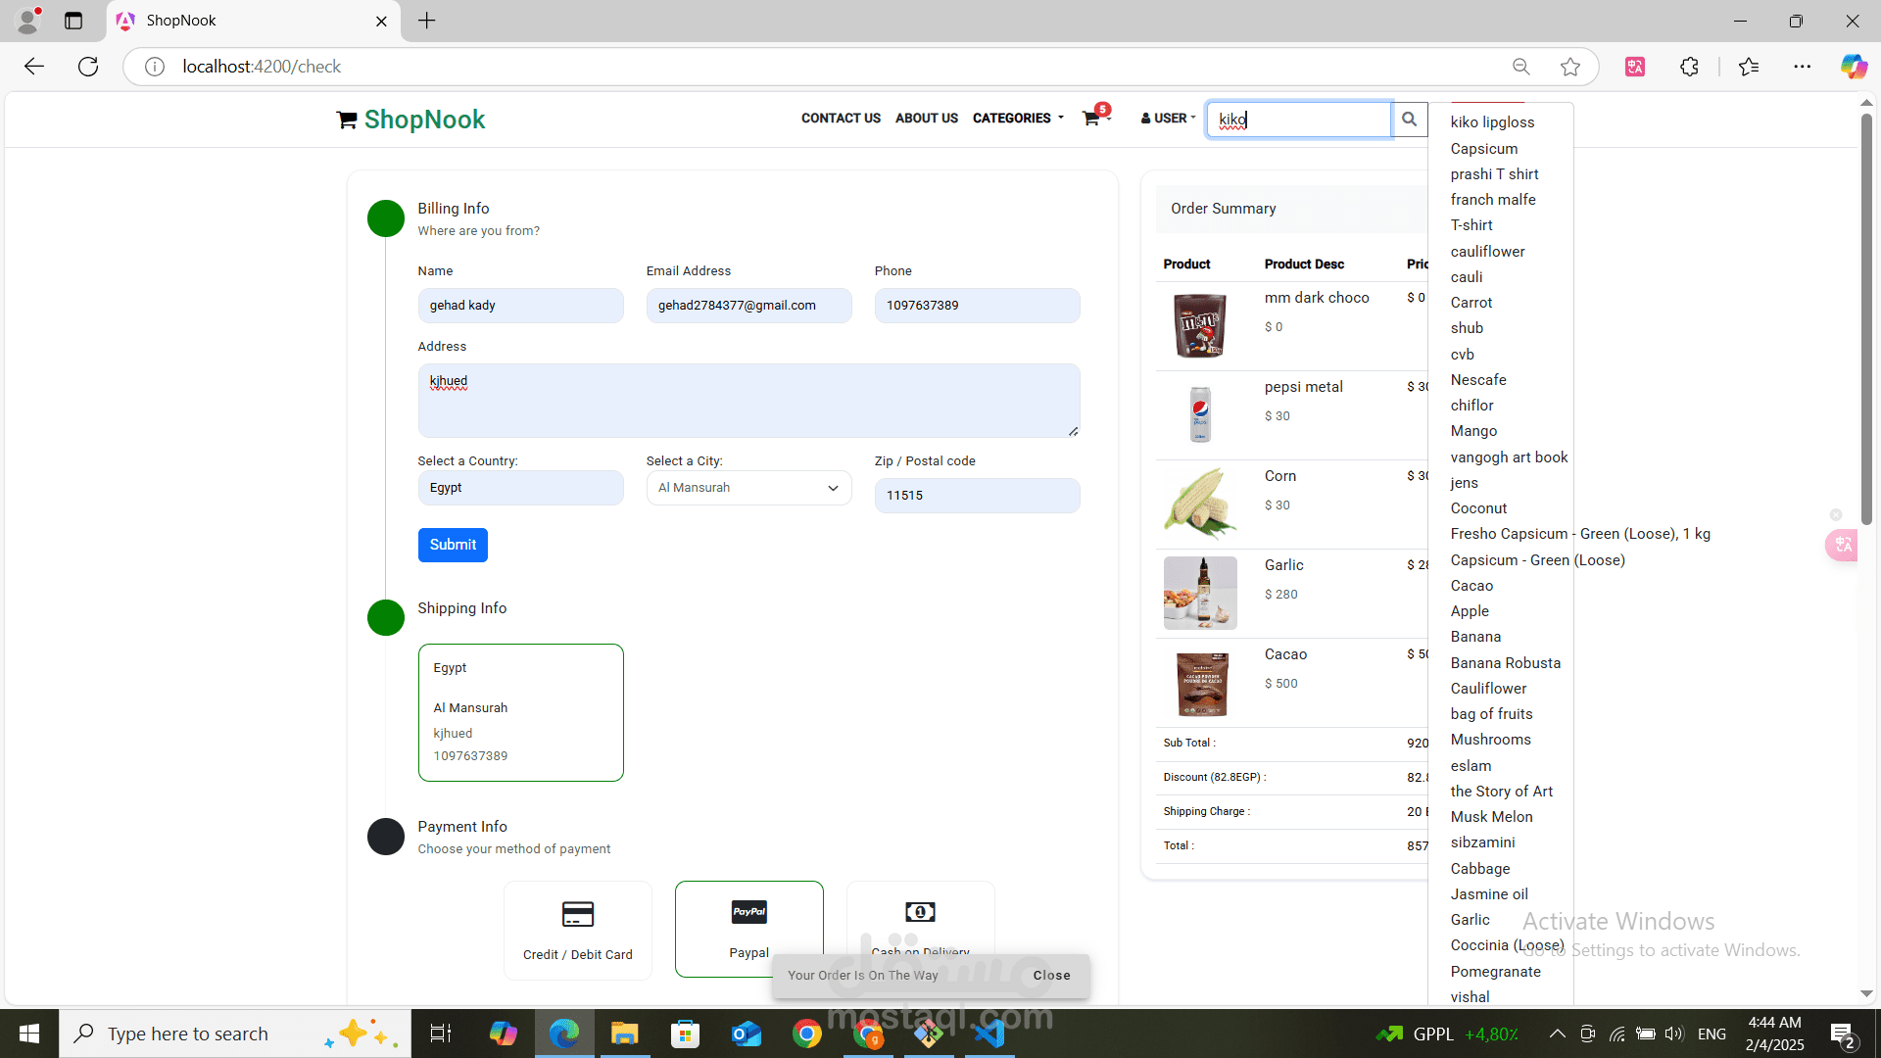This screenshot has height=1058, width=1881.
Task: Click the Credit / Debit Card icon
Action: (x=577, y=914)
